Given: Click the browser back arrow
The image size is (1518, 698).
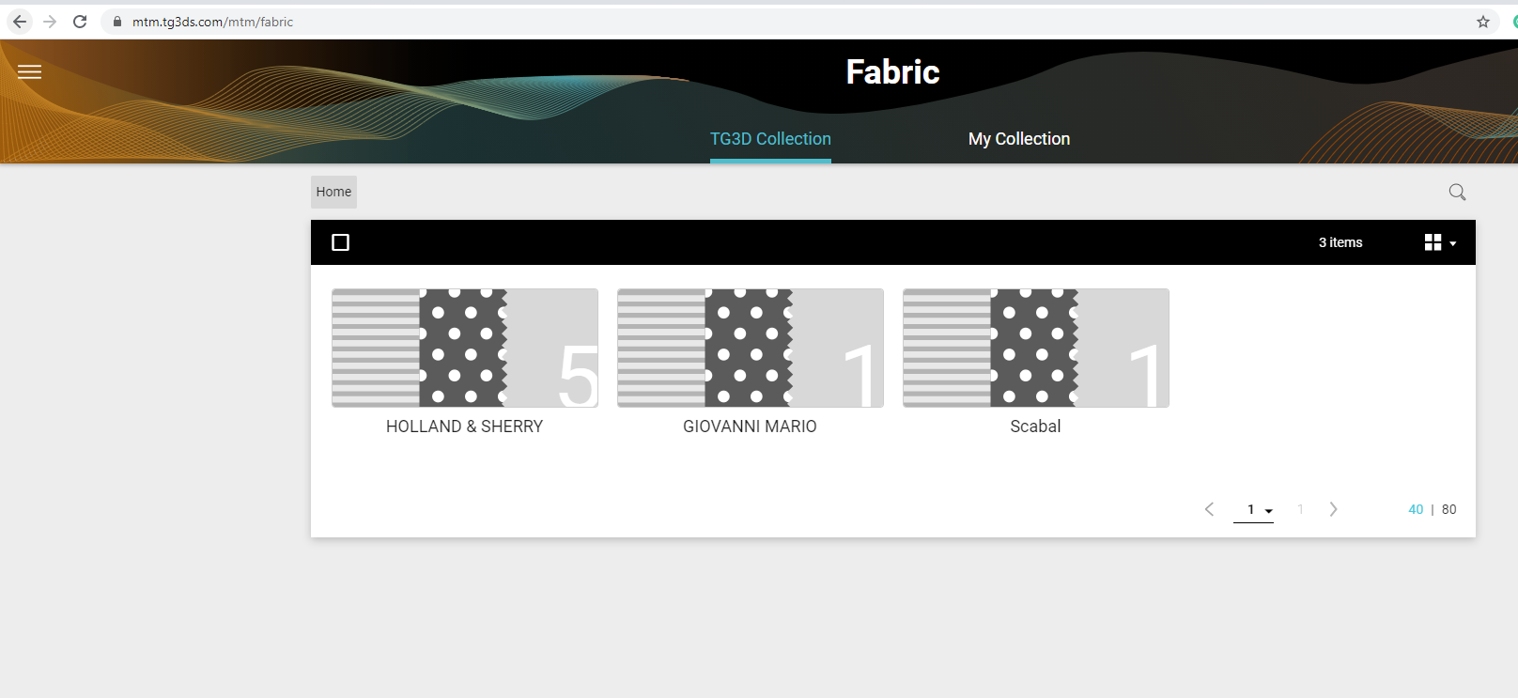Looking at the screenshot, I should pyautogui.click(x=20, y=22).
